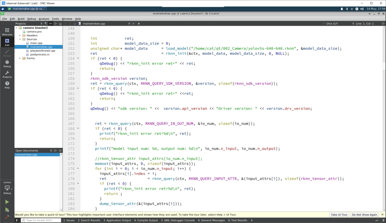
Task: Build the project with hammer icon
Action: 7,217
